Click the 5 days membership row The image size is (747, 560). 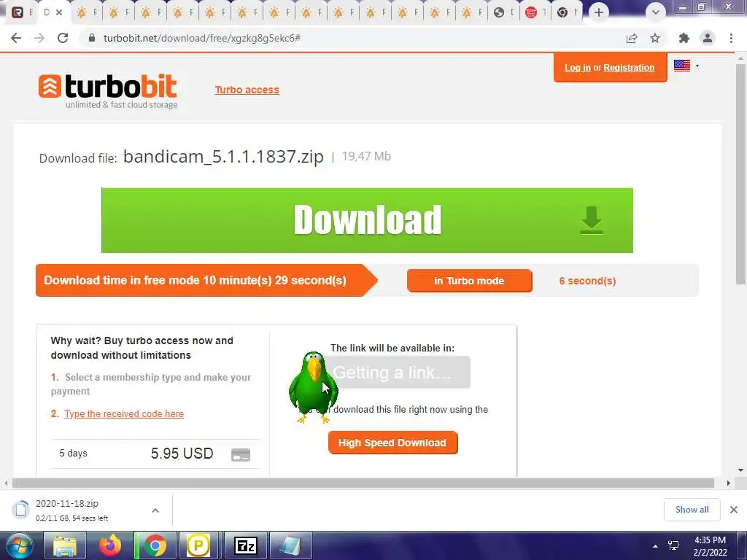coord(155,454)
